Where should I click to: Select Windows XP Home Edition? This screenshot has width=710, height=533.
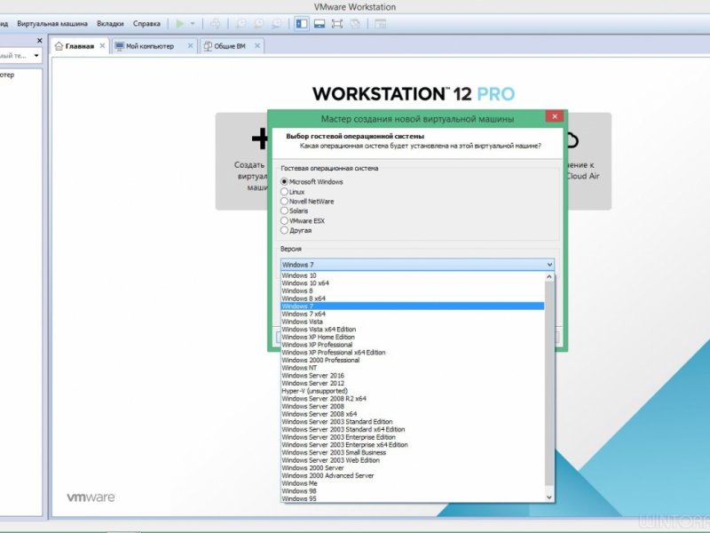coord(413,338)
